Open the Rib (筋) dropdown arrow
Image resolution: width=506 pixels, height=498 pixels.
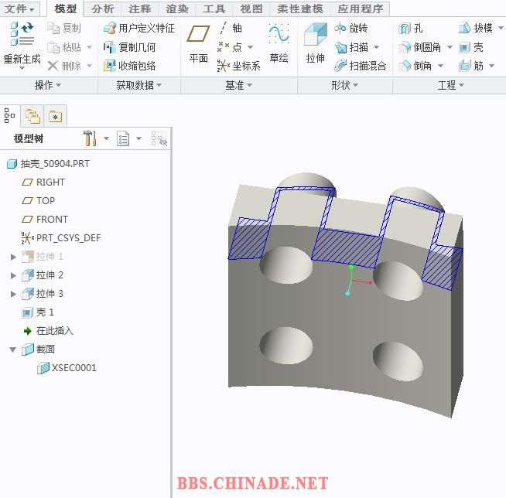[x=491, y=66]
